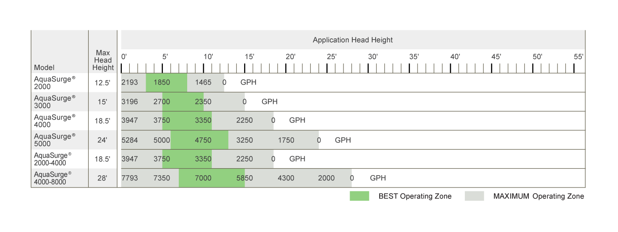Click the 50' scale label
Viewport: 618px width, 232px height.
pos(537,57)
